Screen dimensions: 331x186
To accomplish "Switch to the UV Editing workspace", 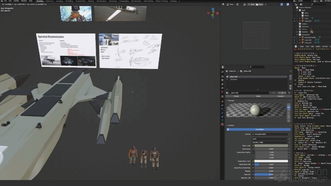I will [69, 1].
